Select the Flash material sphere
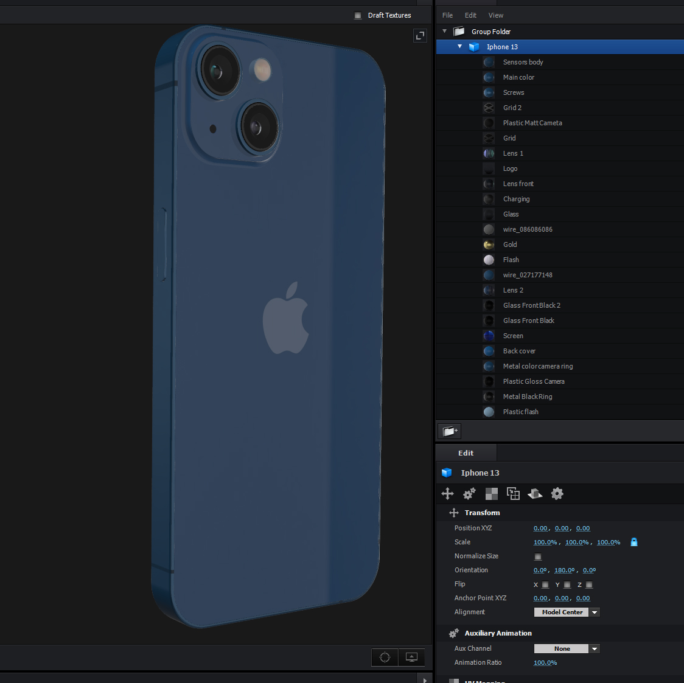The image size is (684, 683). (489, 260)
